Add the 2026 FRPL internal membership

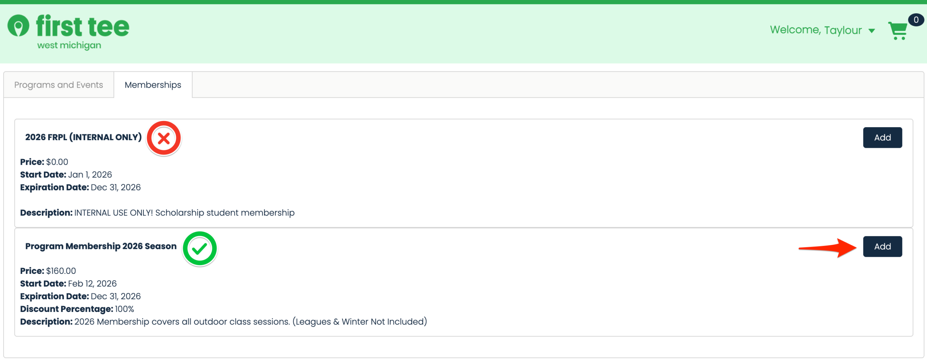click(882, 138)
